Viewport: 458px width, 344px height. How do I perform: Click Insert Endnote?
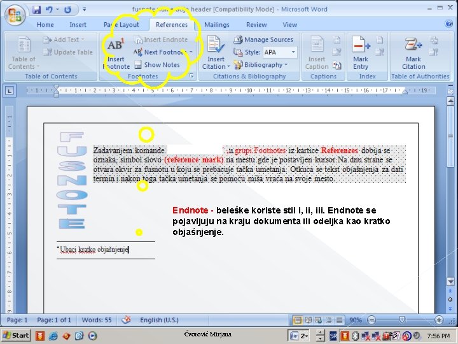click(161, 39)
